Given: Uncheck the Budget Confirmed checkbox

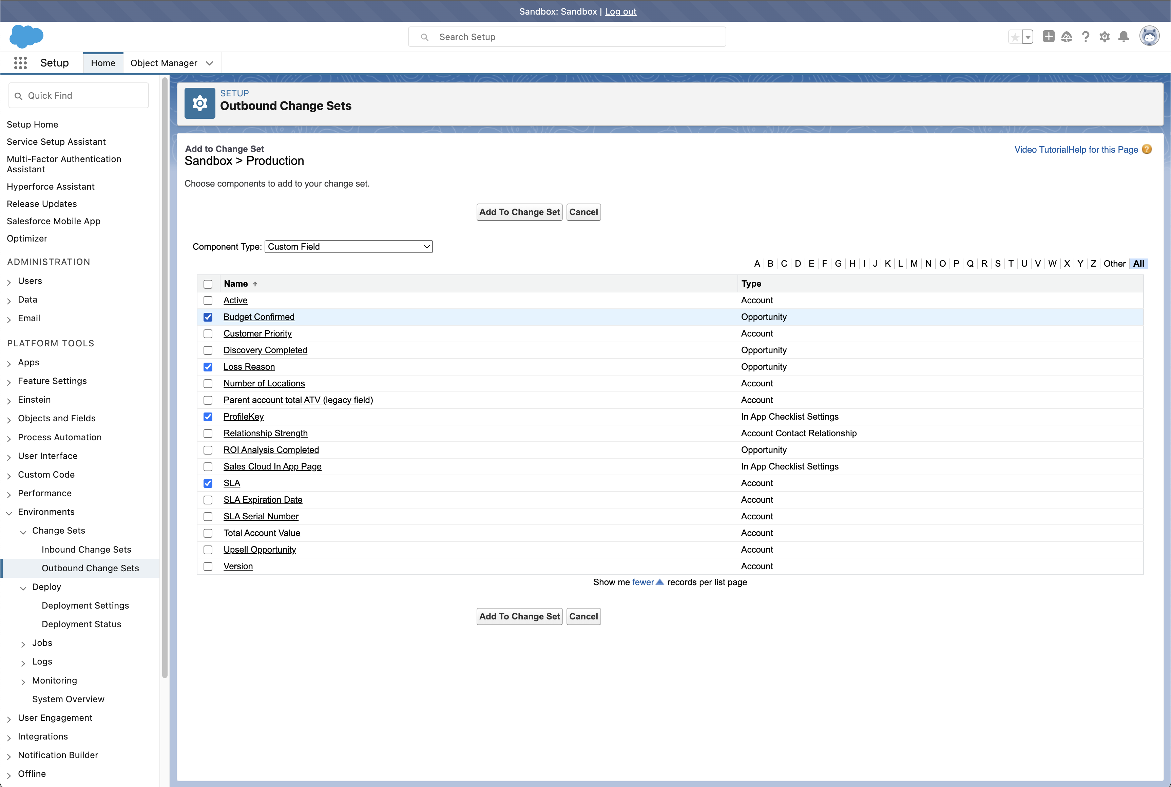Looking at the screenshot, I should (208, 317).
